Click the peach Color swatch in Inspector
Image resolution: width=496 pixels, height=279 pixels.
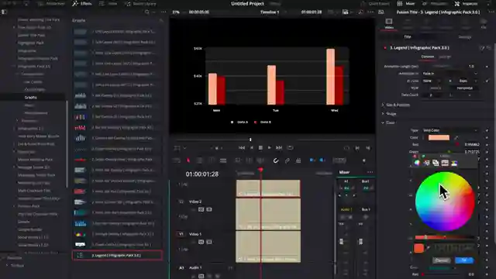pyautogui.click(x=439, y=138)
